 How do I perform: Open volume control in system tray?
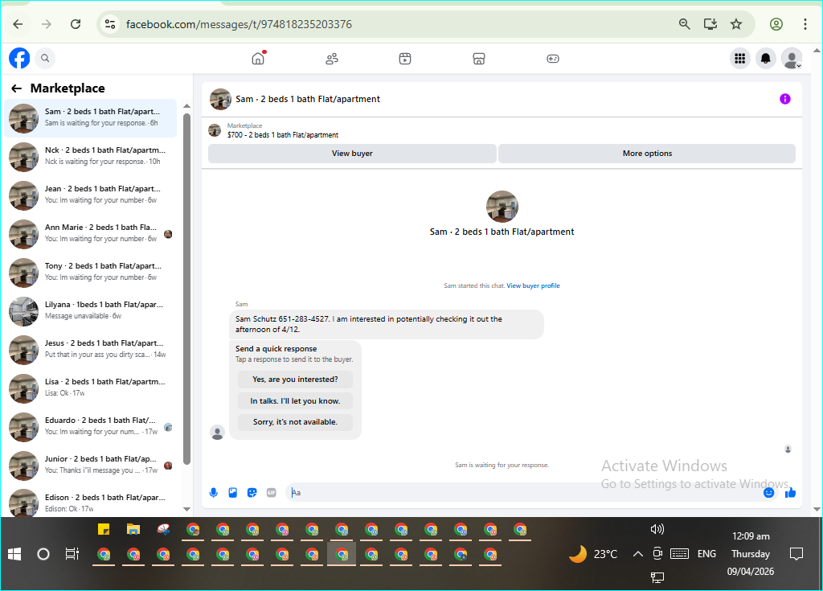[x=657, y=529]
